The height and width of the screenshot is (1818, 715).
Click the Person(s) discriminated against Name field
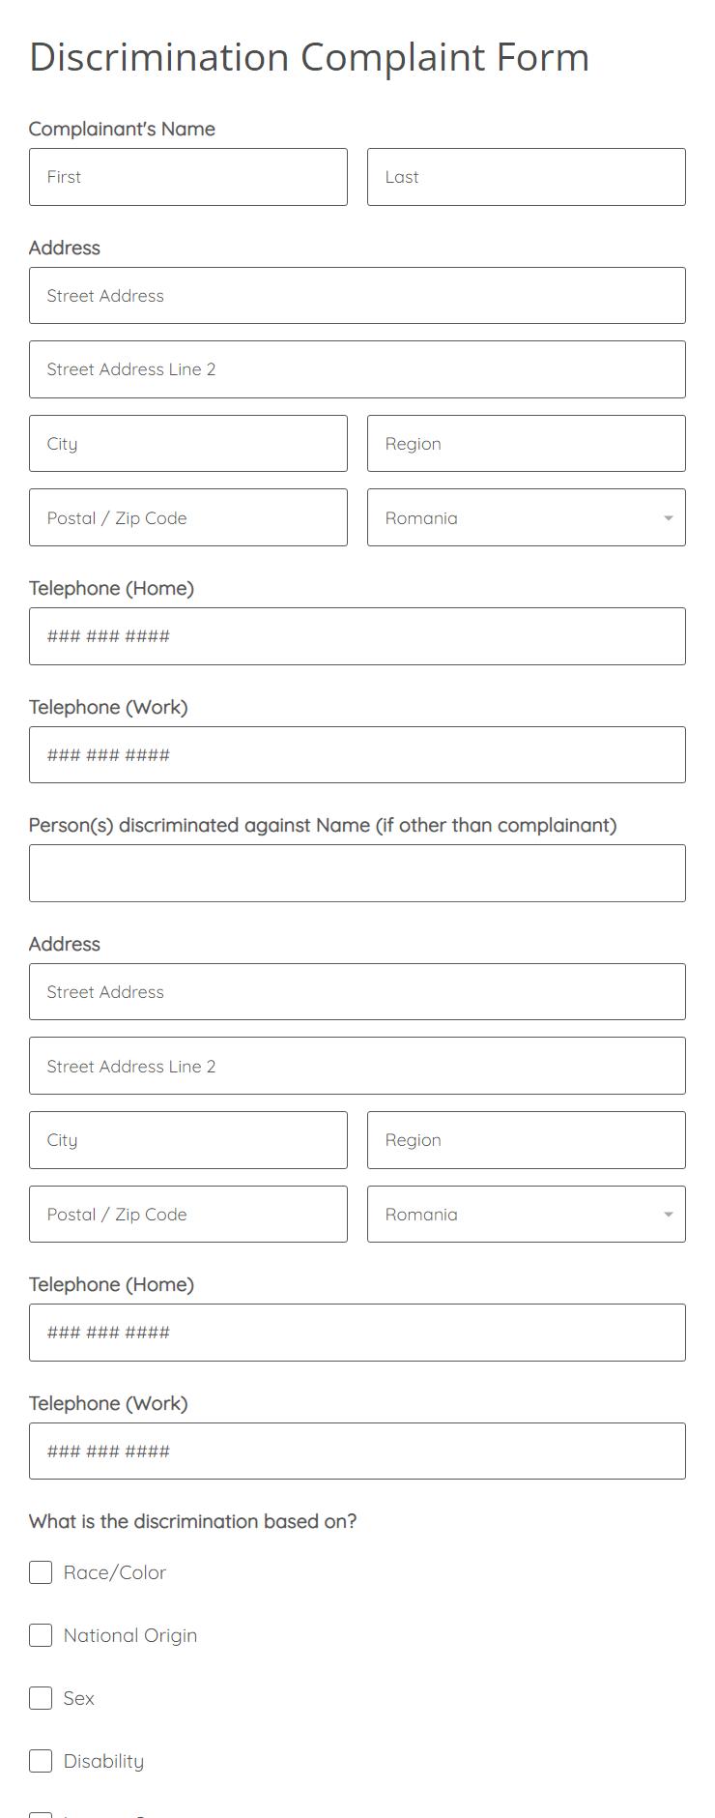357,873
